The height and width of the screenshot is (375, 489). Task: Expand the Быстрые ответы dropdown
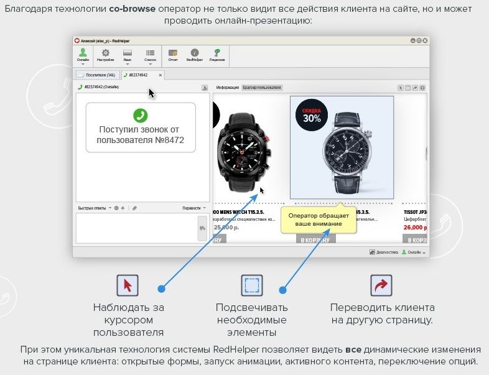pyautogui.click(x=95, y=208)
